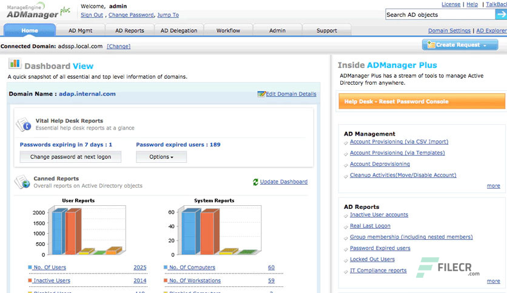
Task: Click the Change link next to Connected Domain
Action: [x=119, y=46]
